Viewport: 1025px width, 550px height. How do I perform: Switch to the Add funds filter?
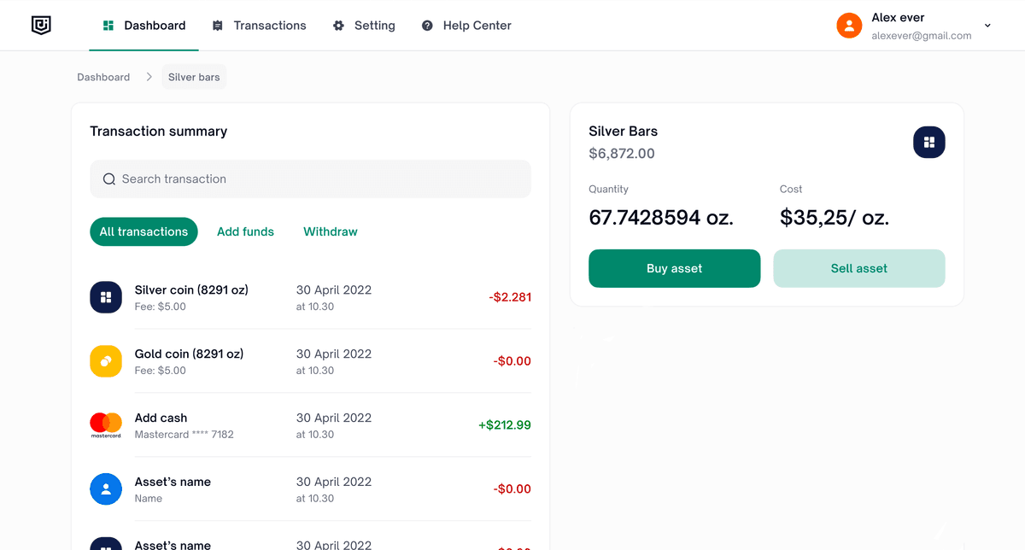[245, 231]
